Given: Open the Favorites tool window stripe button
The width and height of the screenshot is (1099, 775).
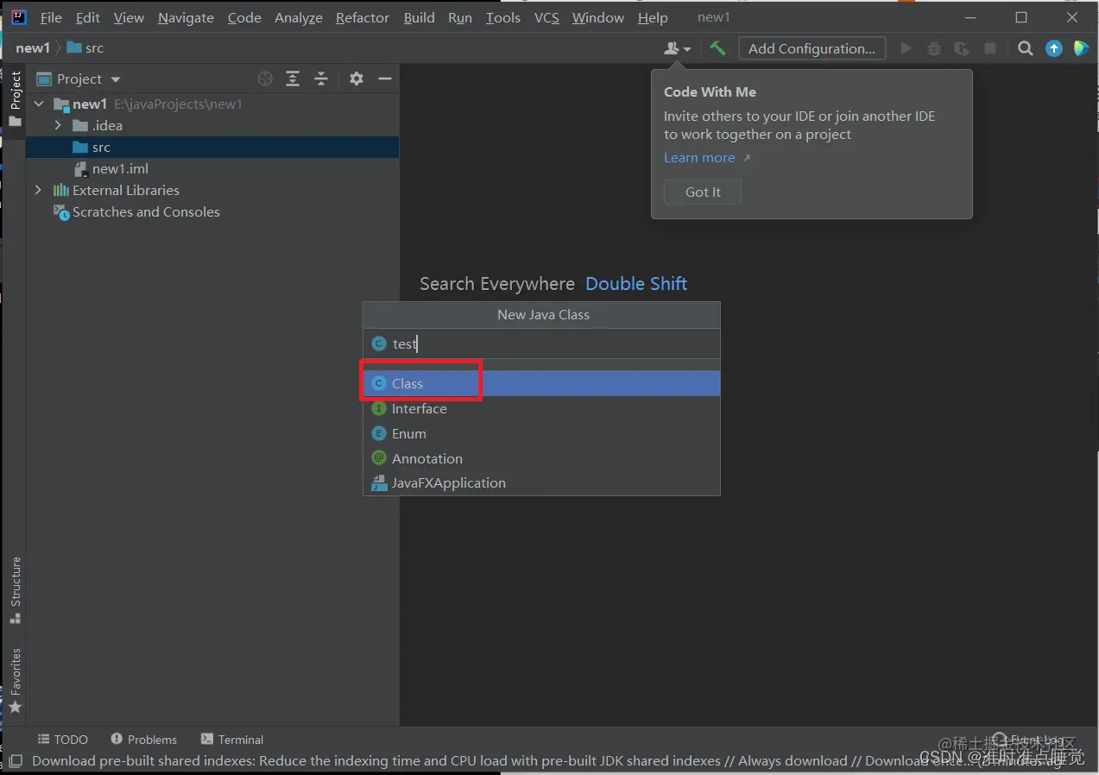Looking at the screenshot, I should click(15, 682).
